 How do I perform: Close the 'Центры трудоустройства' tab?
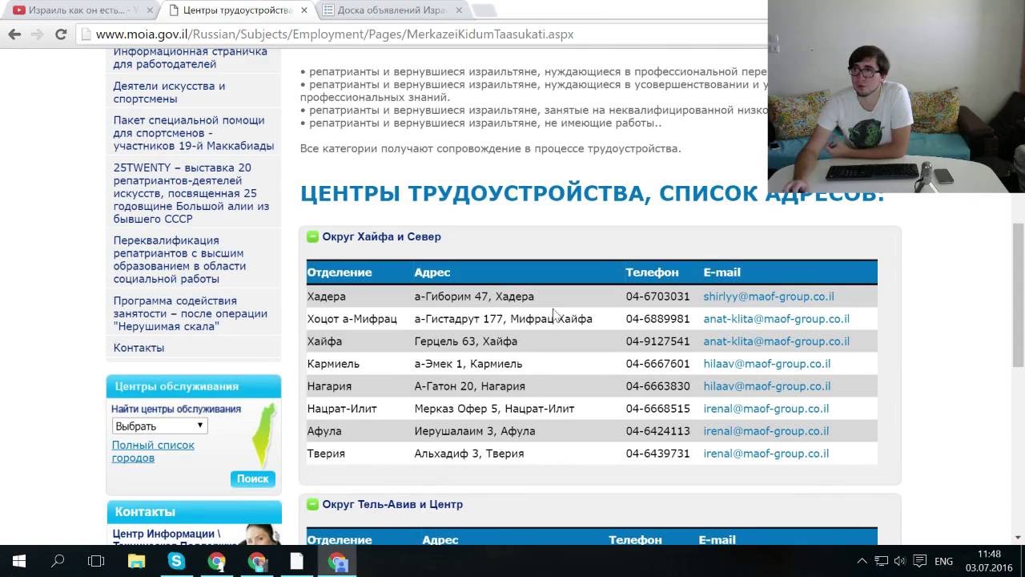[x=304, y=10]
